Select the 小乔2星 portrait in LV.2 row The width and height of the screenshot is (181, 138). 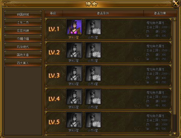pyautogui.click(x=93, y=50)
